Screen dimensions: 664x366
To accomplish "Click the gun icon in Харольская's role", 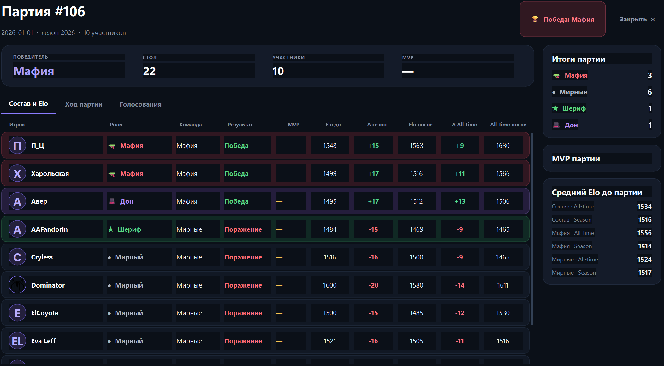I will tap(112, 174).
